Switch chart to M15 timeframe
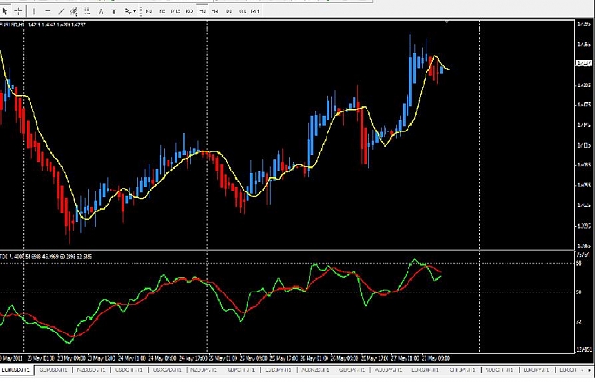Screen dimensions: 595x382 pos(175,11)
